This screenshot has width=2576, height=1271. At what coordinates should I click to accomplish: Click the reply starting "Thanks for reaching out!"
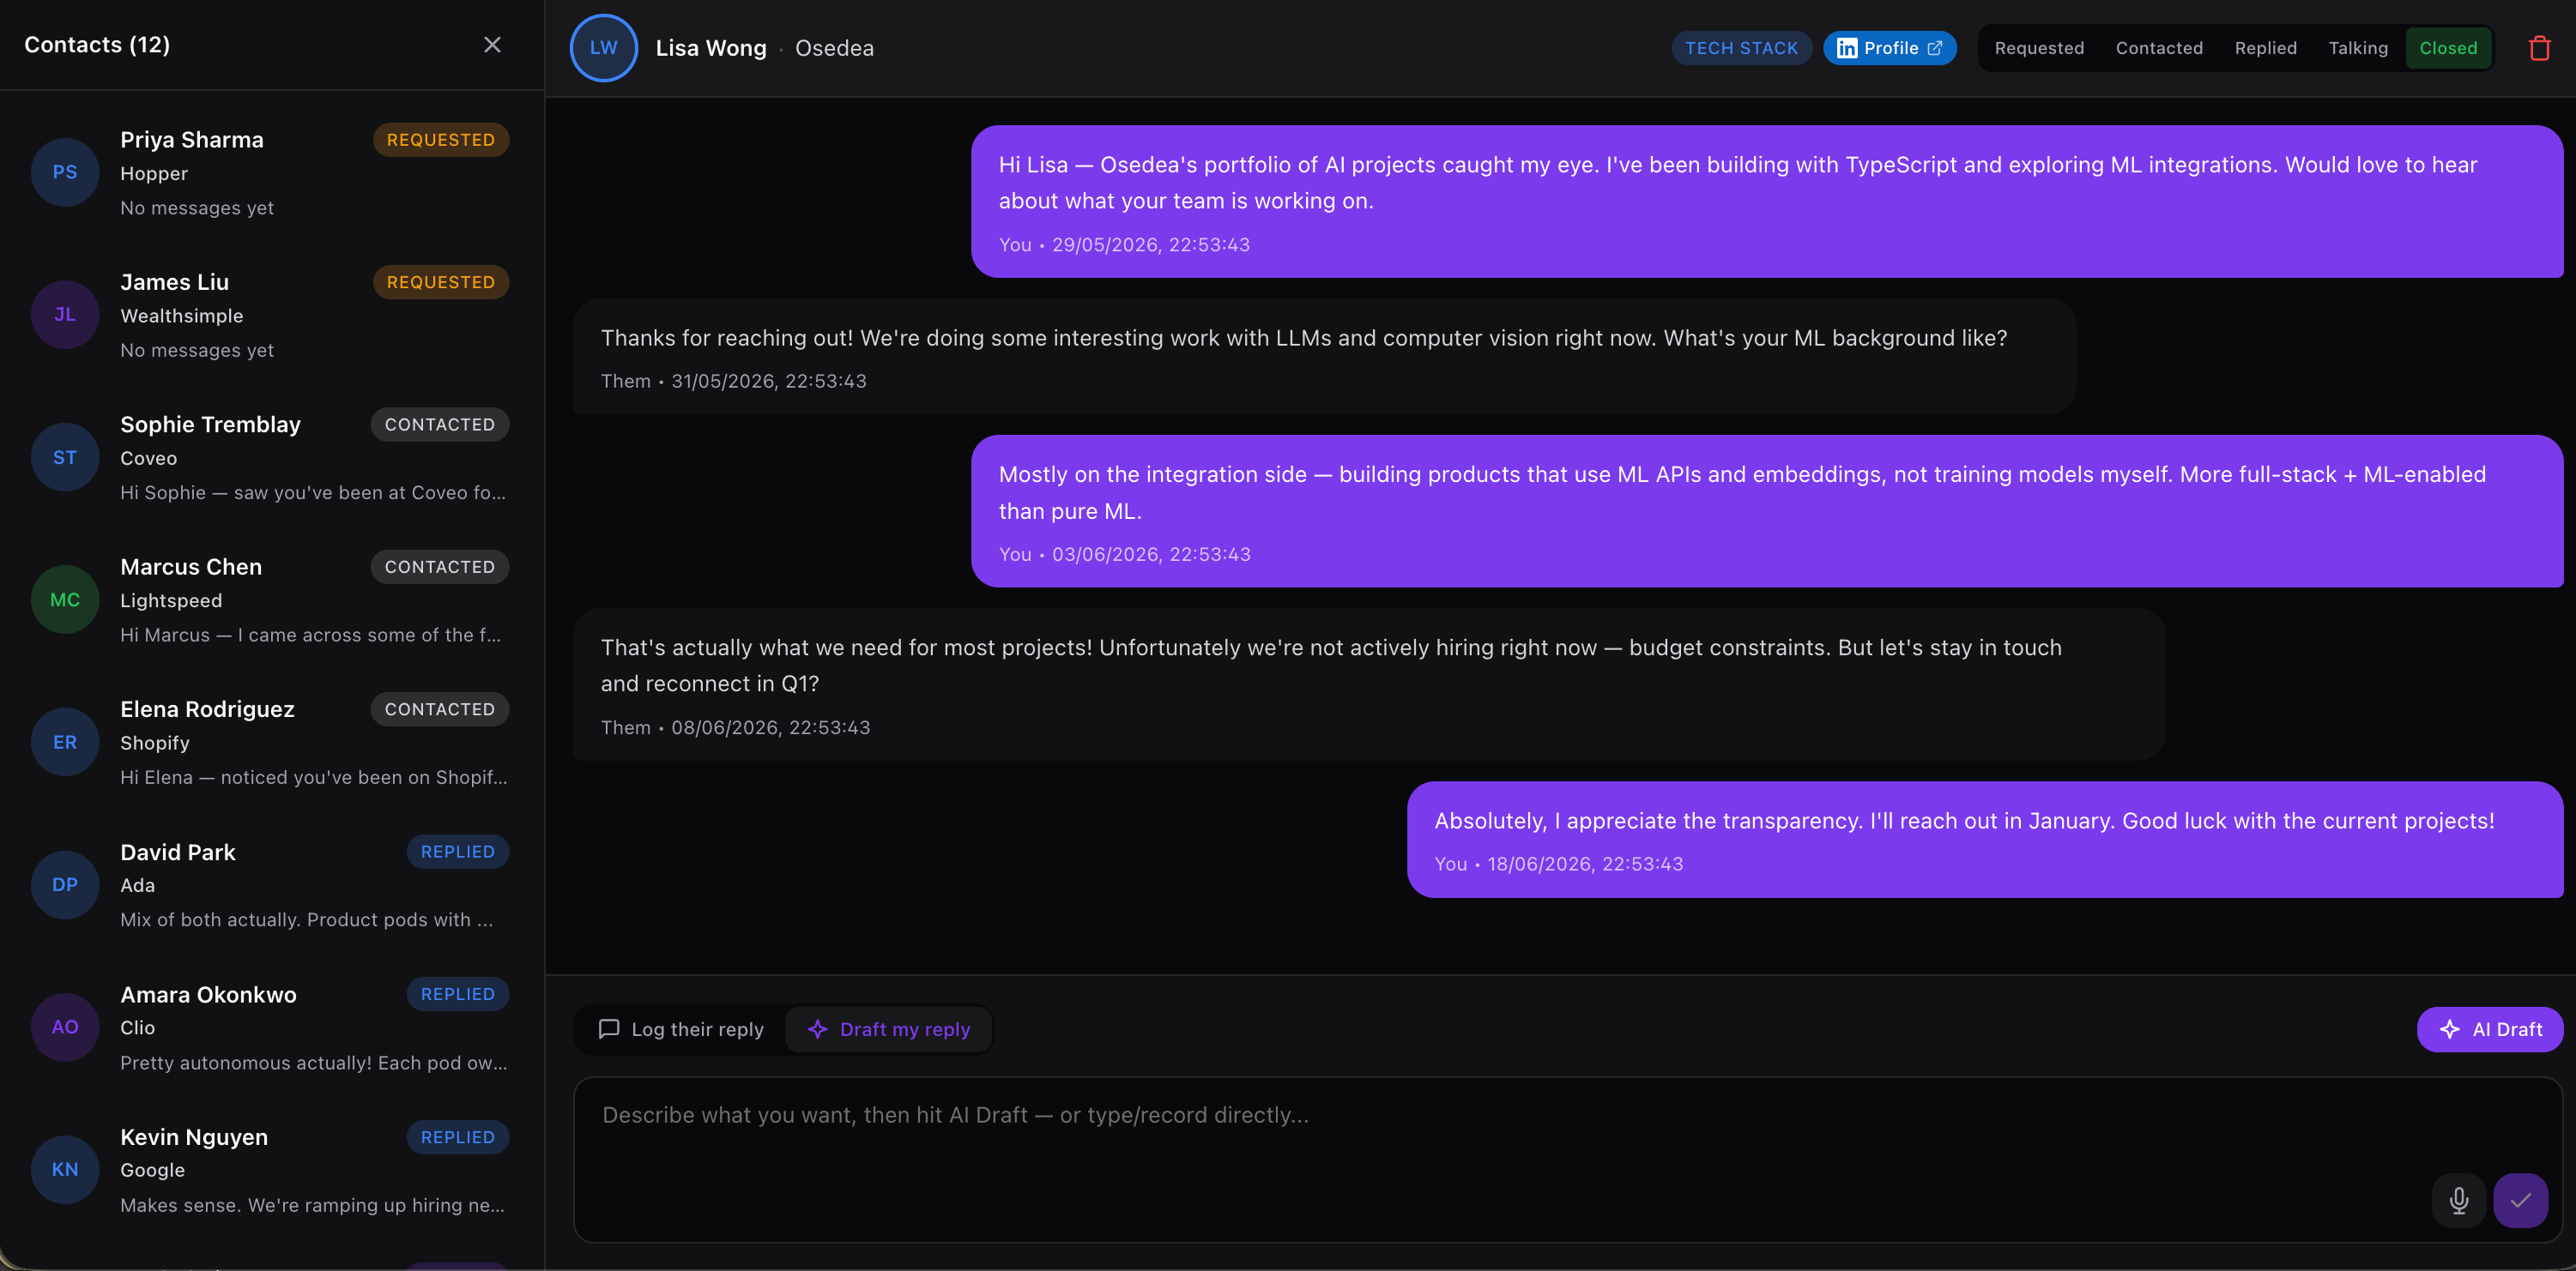coord(1324,357)
